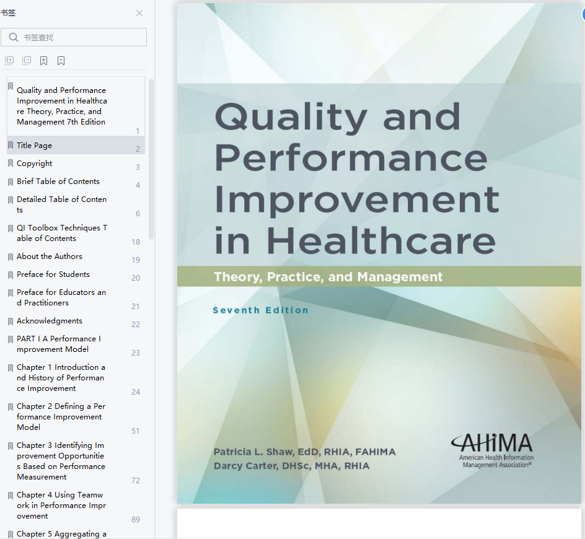This screenshot has height=539, width=585.
Task: Go to the Copyright bookmark
Action: tap(76, 164)
